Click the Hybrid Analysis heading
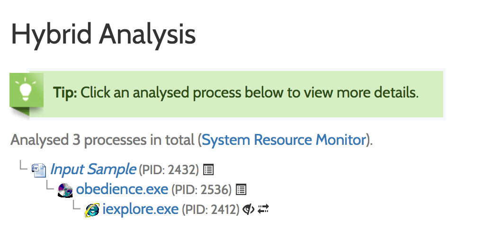This screenshot has width=482, height=231. click(103, 35)
